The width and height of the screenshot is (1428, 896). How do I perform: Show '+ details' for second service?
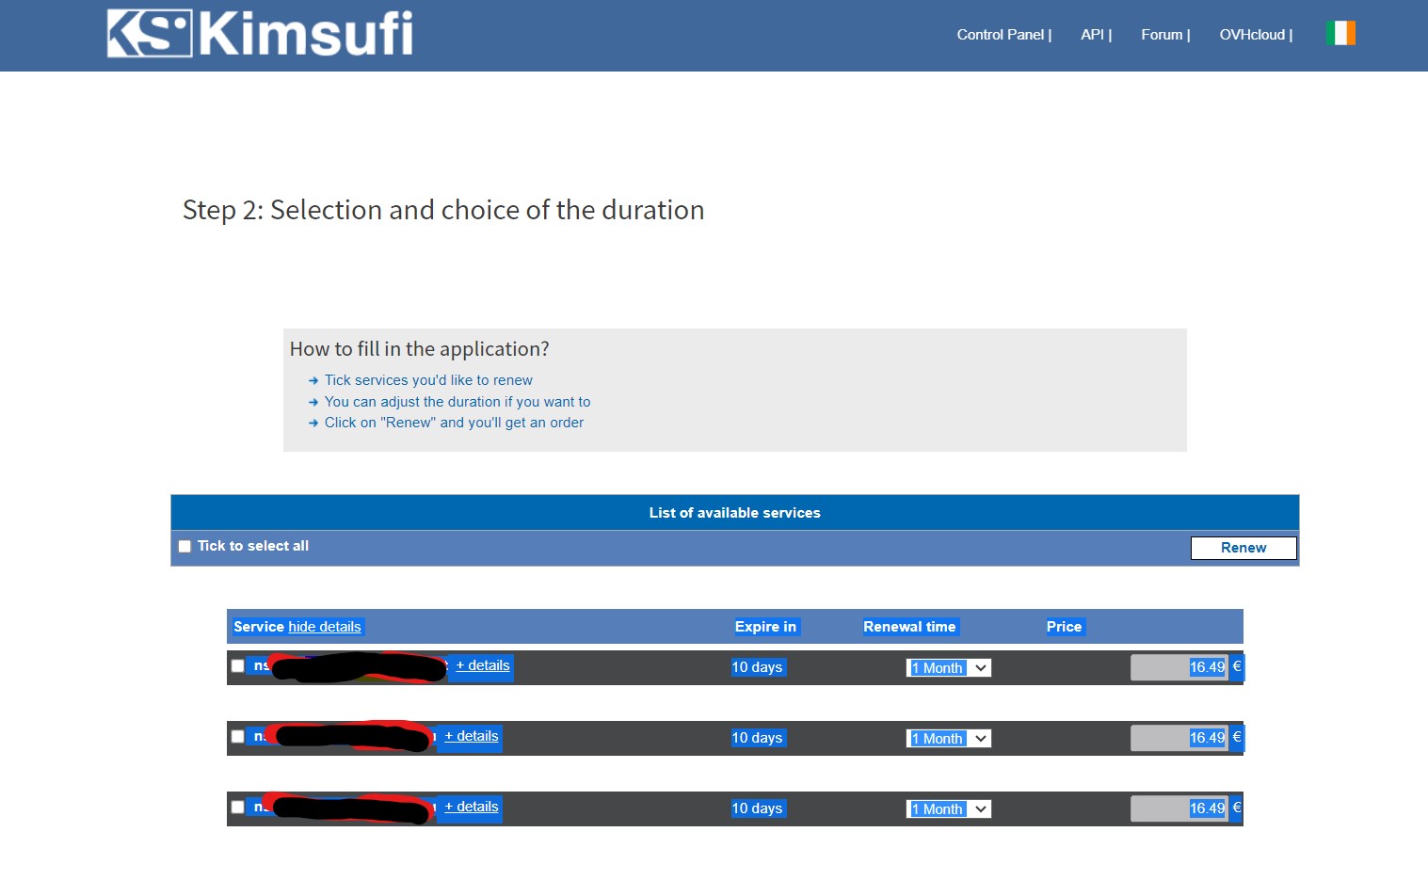coord(472,737)
